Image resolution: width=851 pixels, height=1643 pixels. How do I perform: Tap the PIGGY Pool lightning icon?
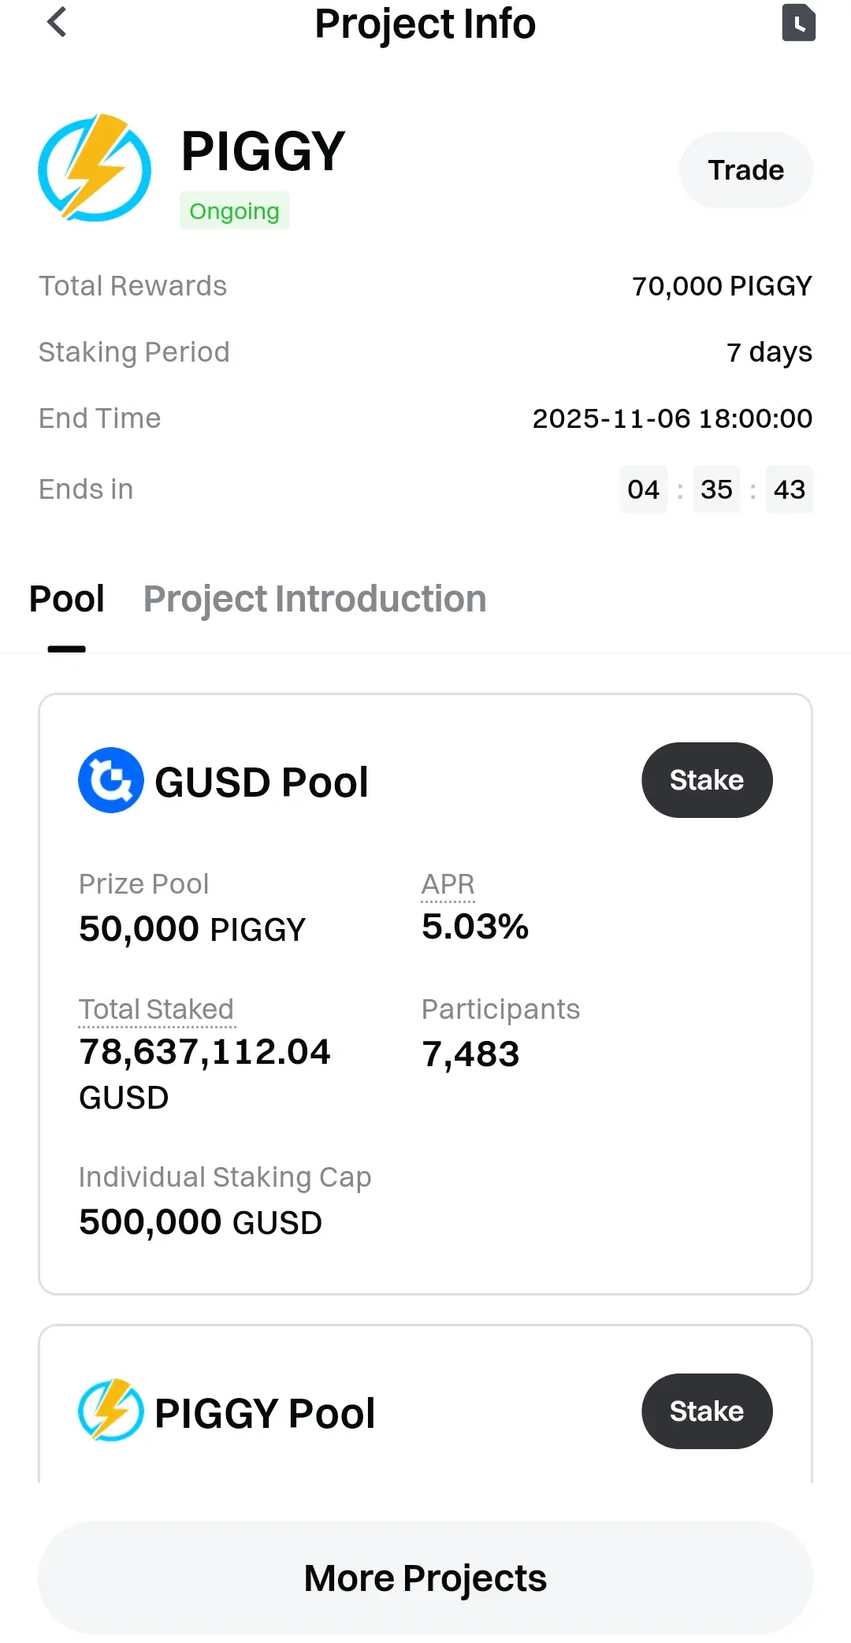[111, 1411]
